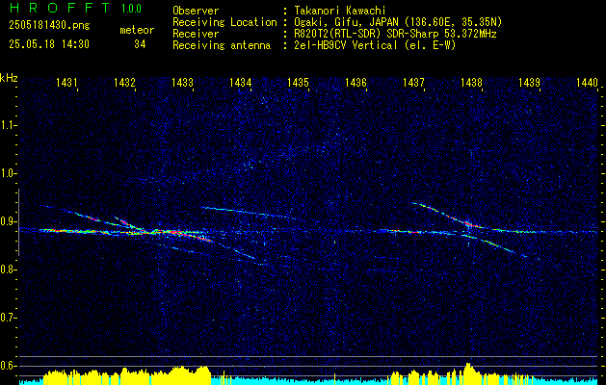Click the Receiving Location label
The image size is (606, 385).
pyautogui.click(x=224, y=22)
